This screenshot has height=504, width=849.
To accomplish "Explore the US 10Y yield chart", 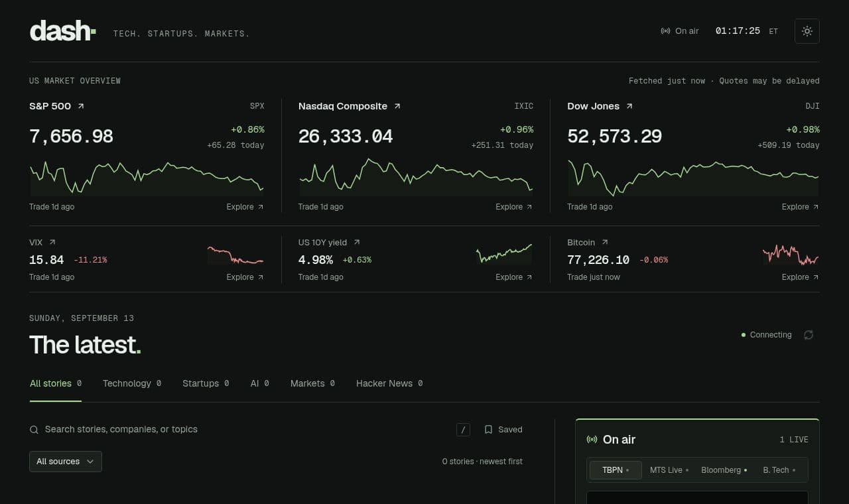I will coord(515,277).
